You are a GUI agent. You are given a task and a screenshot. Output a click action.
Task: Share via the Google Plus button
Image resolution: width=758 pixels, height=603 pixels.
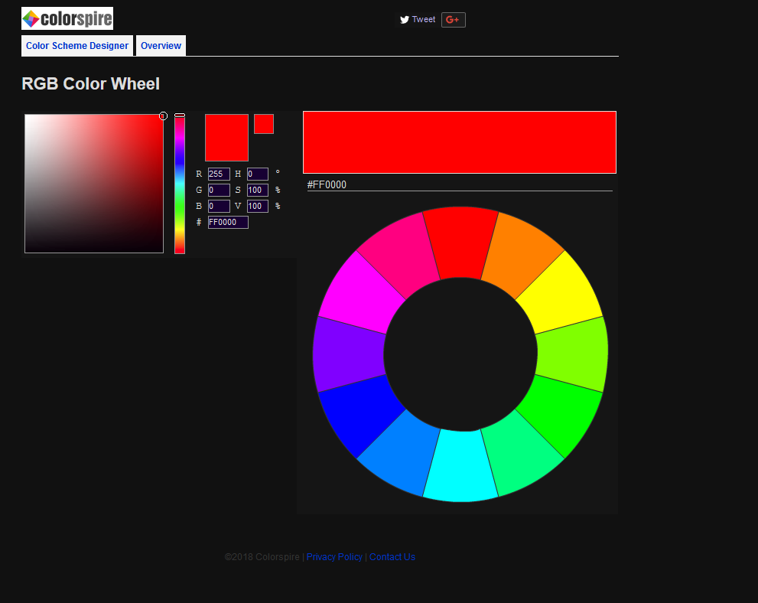click(x=453, y=20)
